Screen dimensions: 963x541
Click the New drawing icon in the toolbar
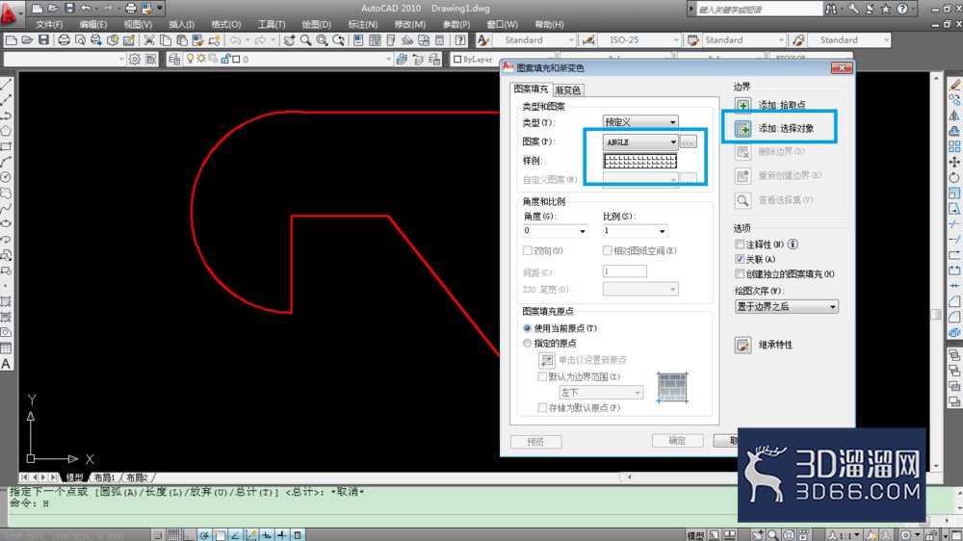click(11, 39)
